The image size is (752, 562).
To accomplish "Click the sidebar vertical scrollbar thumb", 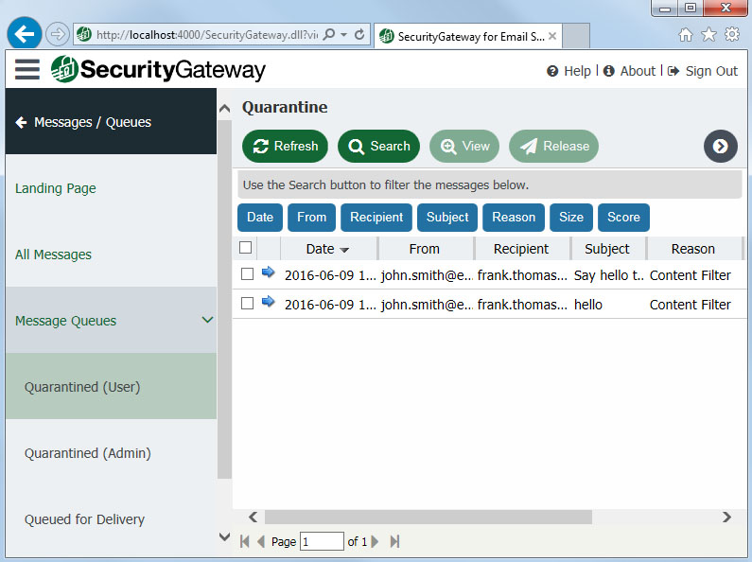I will (224, 299).
